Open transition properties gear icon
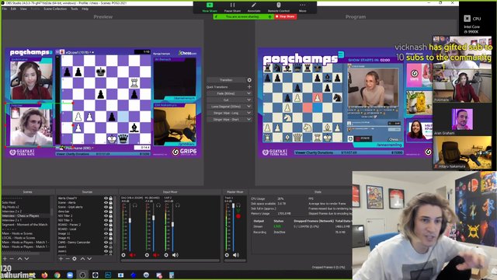Image resolution: width=497 pixels, height=280 pixels. [249, 80]
